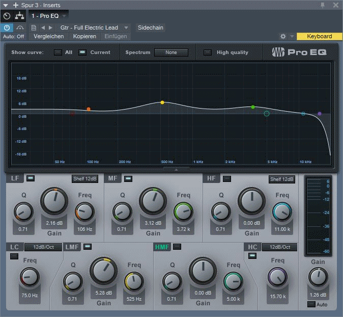Toggle Show curve Current
The height and width of the screenshot is (317, 343).
click(82, 52)
